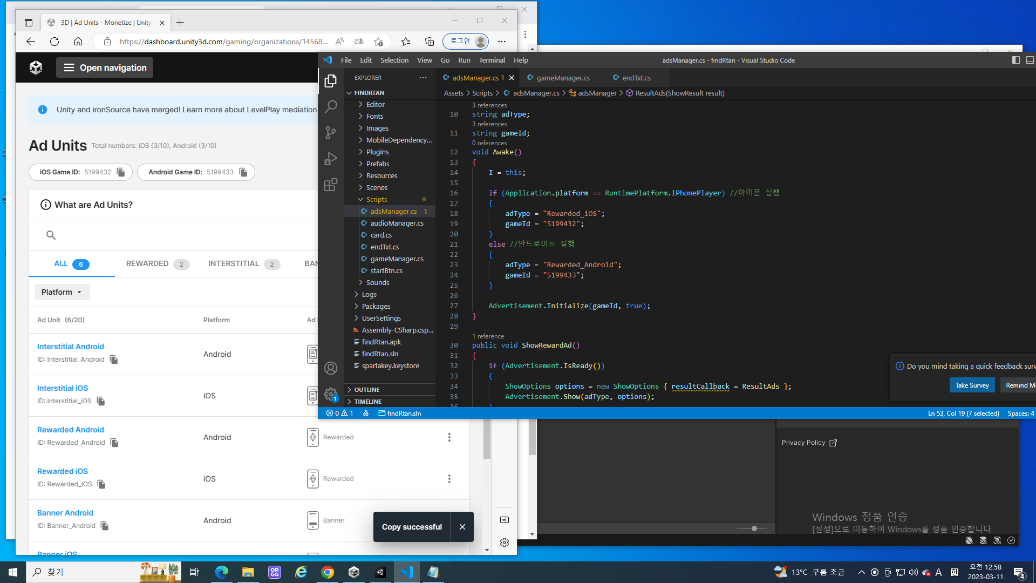Copy Interstitial_iOS ad unit ID
Image resolution: width=1036 pixels, height=583 pixels.
pos(101,401)
